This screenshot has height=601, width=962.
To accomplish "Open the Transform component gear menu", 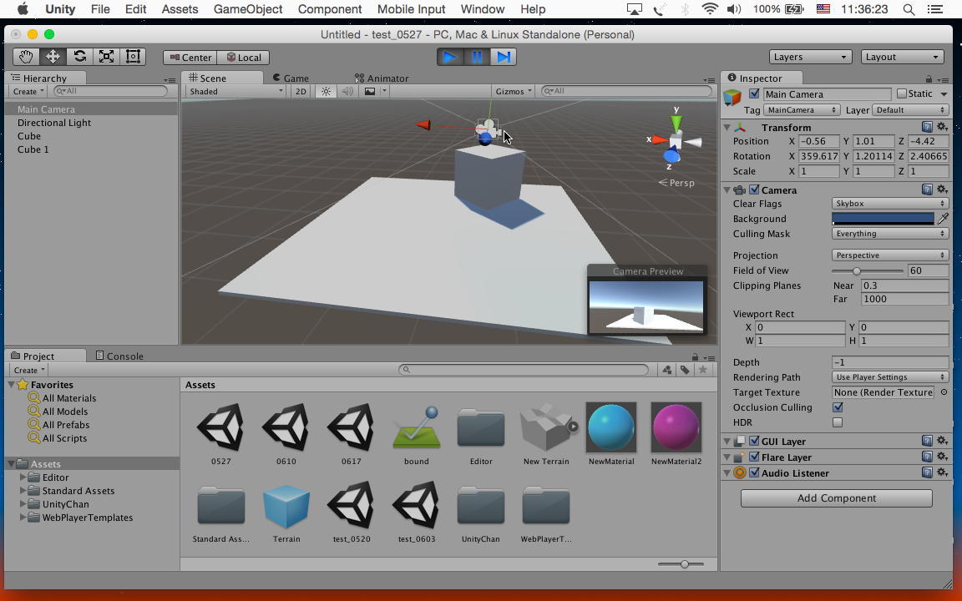I will 942,128.
